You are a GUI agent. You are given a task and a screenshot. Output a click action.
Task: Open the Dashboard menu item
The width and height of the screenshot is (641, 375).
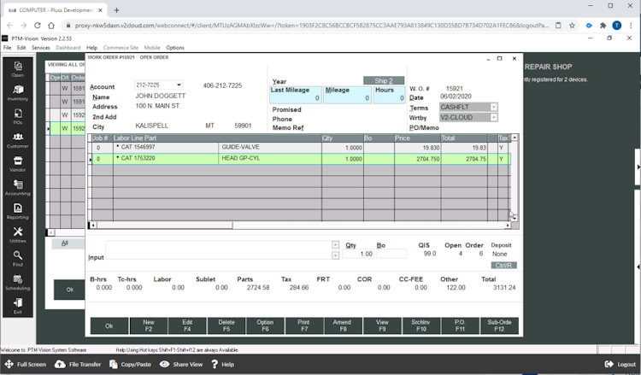pos(68,48)
